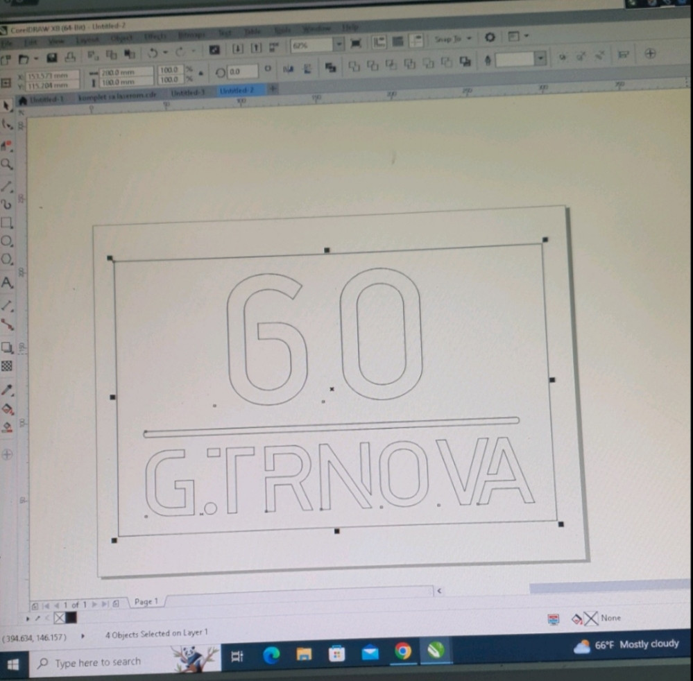Click the Export icon

click(x=256, y=48)
